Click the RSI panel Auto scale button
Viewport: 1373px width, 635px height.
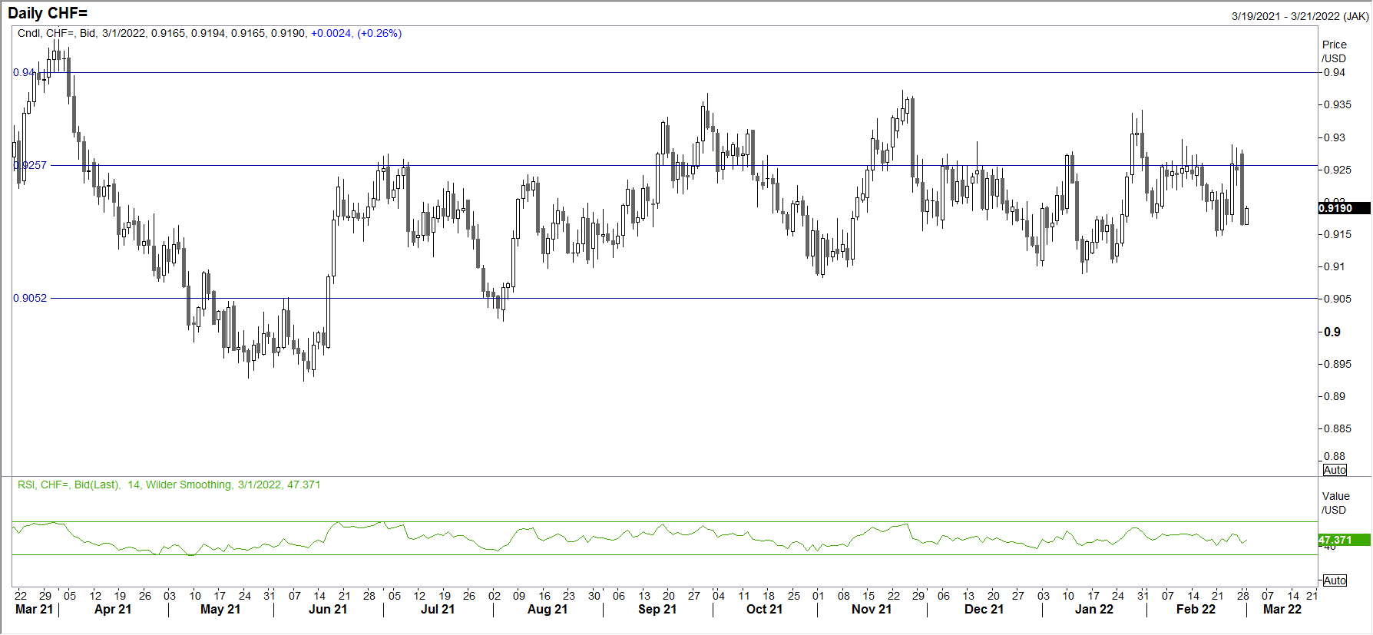click(1335, 580)
